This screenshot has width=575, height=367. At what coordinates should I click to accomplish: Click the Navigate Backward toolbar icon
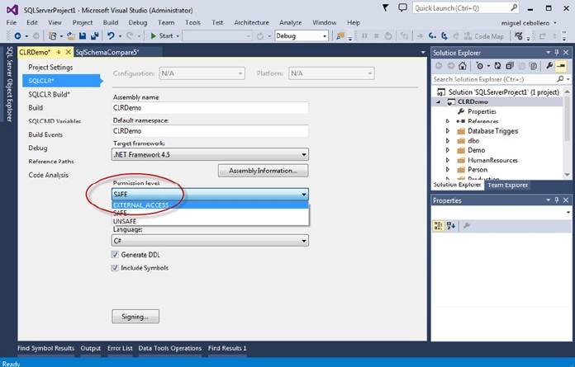[17, 35]
